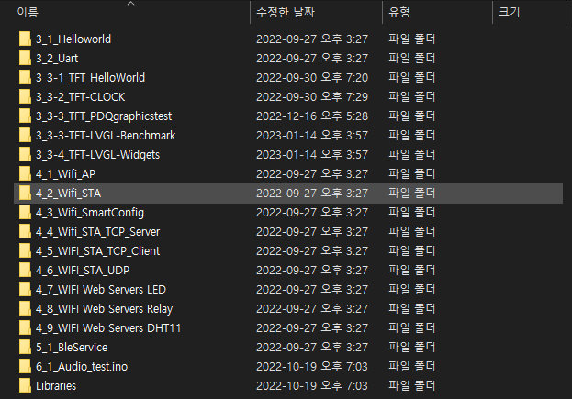Click the 파일 폴더 type in Libraries row
The height and width of the screenshot is (399, 572).
[411, 386]
